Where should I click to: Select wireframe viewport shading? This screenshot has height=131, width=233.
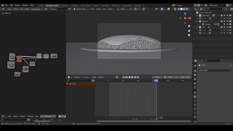point(179,9)
